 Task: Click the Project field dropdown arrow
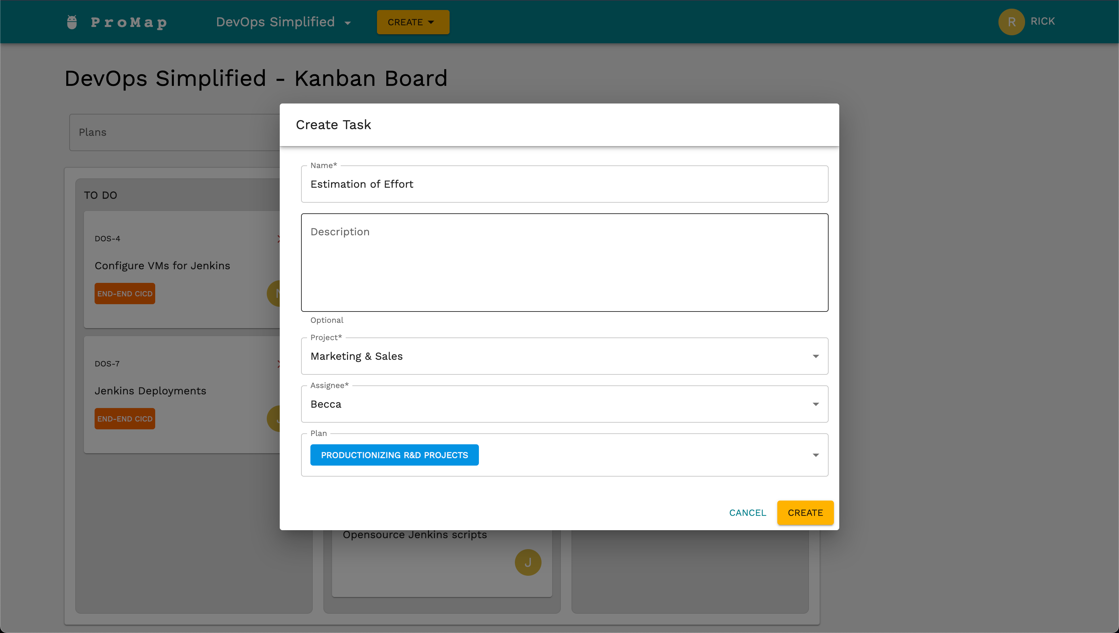pyautogui.click(x=815, y=356)
